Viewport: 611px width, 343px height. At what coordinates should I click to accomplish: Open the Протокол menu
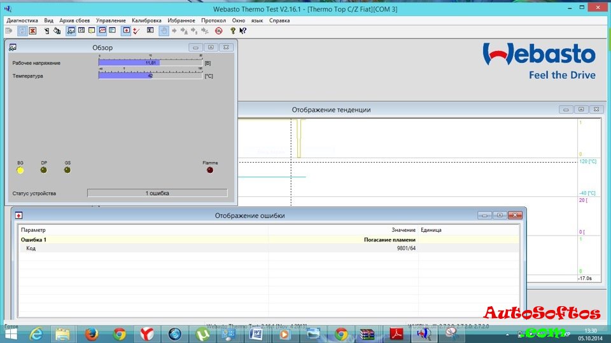[214, 20]
